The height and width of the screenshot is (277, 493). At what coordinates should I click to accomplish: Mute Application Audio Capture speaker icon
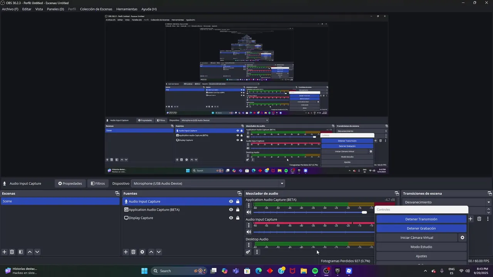[249, 212]
